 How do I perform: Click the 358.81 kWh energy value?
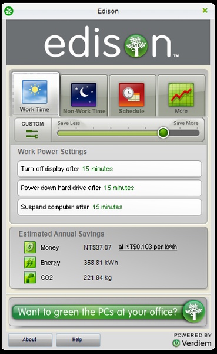tap(101, 263)
